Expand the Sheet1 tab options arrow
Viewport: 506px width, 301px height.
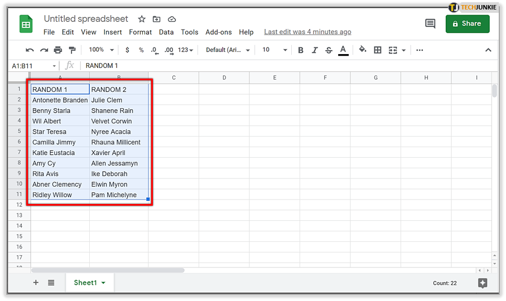[104, 283]
